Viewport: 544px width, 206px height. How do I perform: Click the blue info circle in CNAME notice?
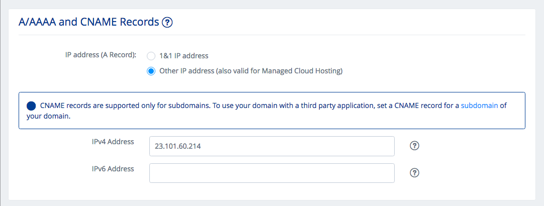pos(31,106)
